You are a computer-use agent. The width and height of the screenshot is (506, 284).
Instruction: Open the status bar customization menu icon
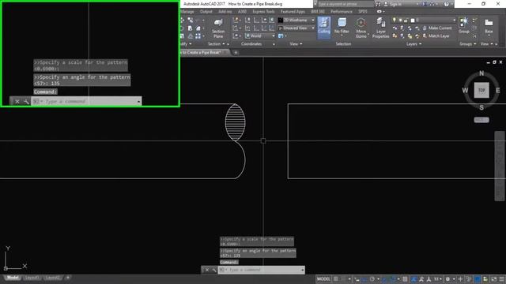[501, 279]
